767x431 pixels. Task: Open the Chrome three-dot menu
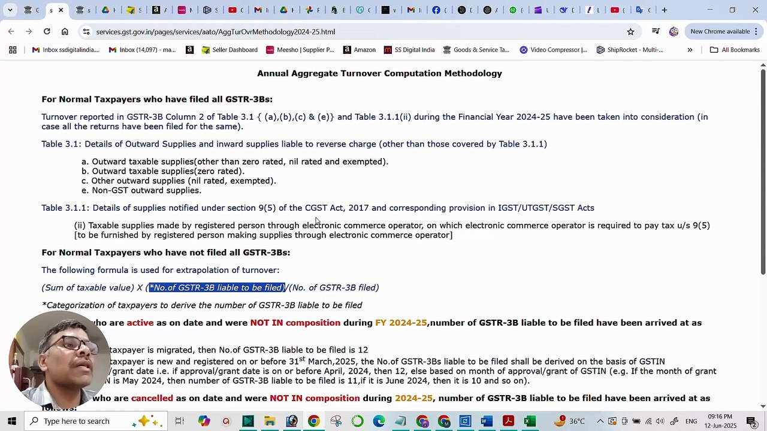[757, 32]
